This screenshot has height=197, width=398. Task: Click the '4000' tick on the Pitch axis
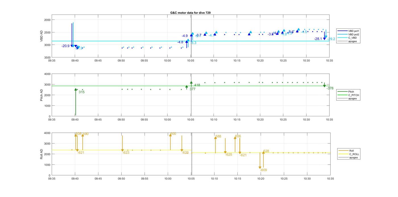point(47,74)
